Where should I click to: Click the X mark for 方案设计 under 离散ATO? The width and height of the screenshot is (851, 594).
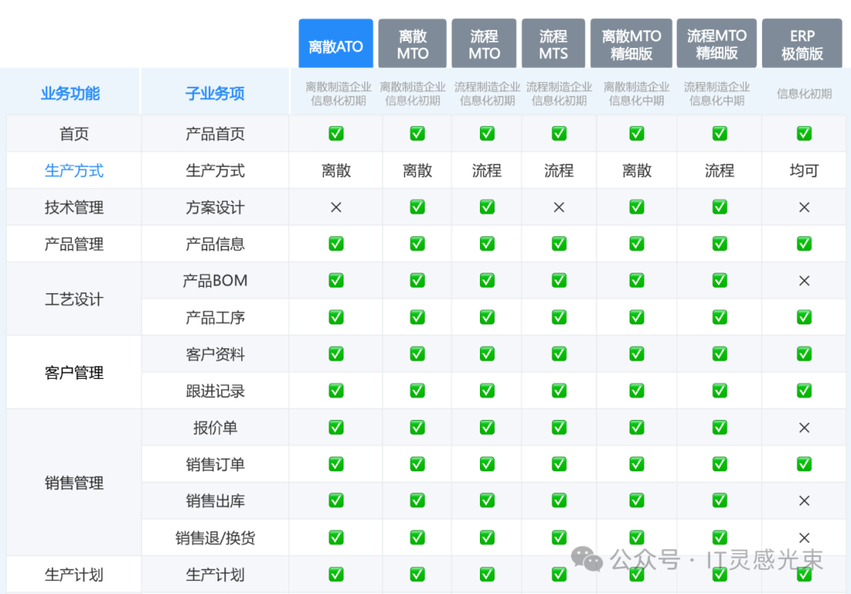pyautogui.click(x=336, y=207)
